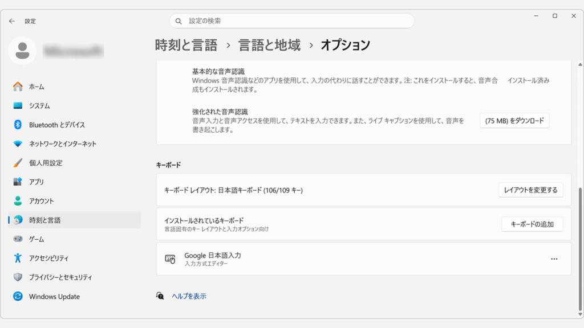Click the 強化された音声認識 heading

pyautogui.click(x=220, y=112)
